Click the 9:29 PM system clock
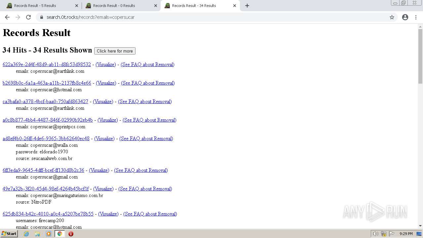The width and height of the screenshot is (423, 238). pyautogui.click(x=406, y=234)
